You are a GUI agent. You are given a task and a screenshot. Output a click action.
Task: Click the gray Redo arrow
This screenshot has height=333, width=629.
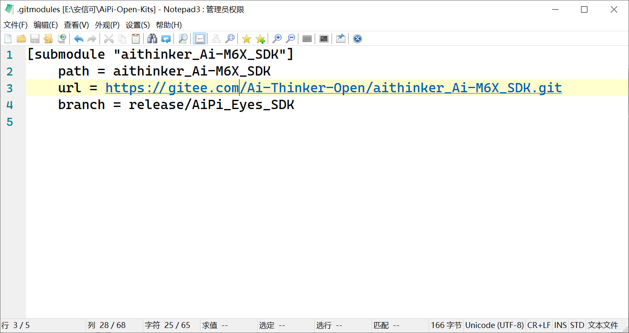pyautogui.click(x=92, y=39)
